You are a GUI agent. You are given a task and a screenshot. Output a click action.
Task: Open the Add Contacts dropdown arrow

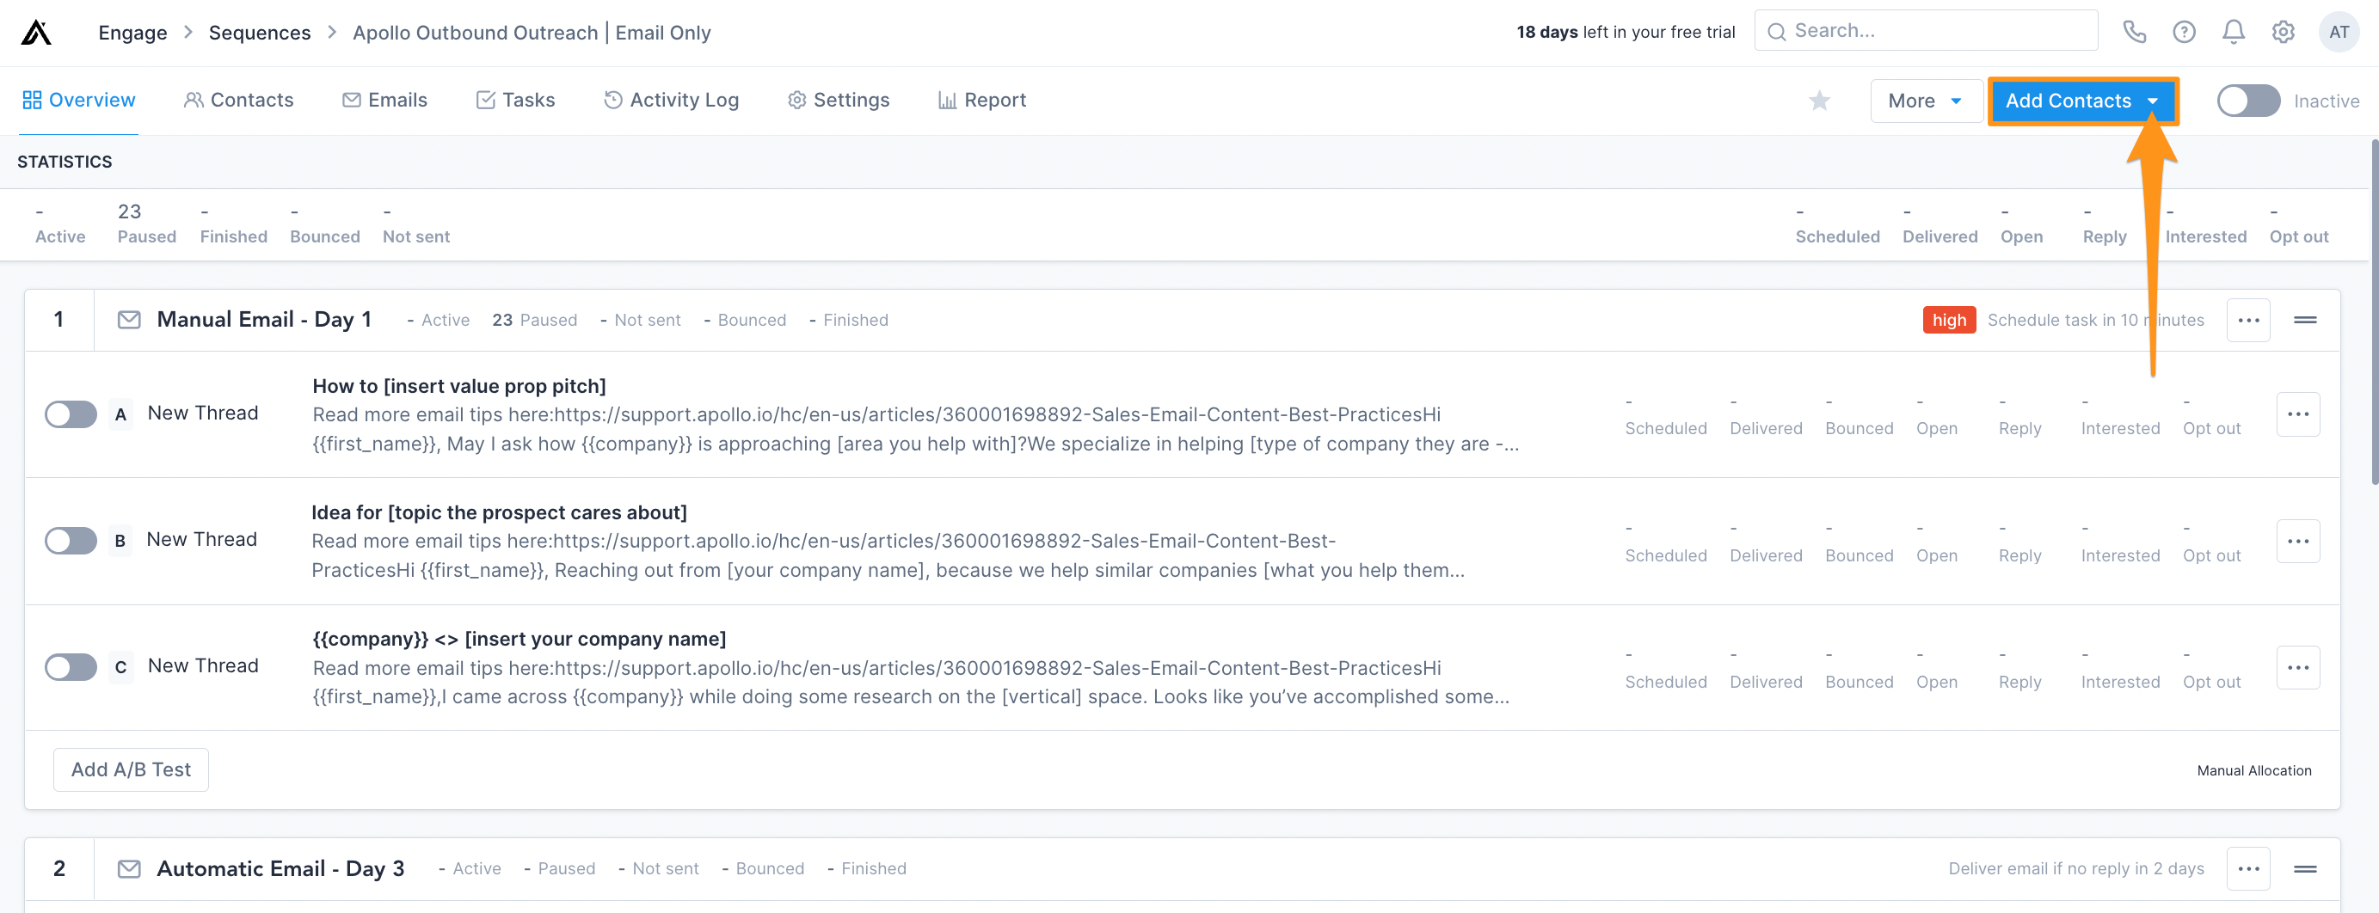point(2153,101)
